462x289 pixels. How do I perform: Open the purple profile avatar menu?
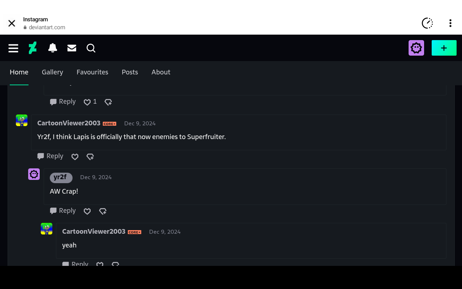[x=416, y=48]
